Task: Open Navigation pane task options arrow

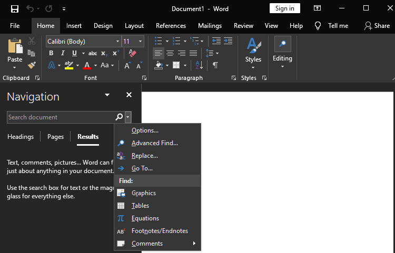Action: pos(107,95)
